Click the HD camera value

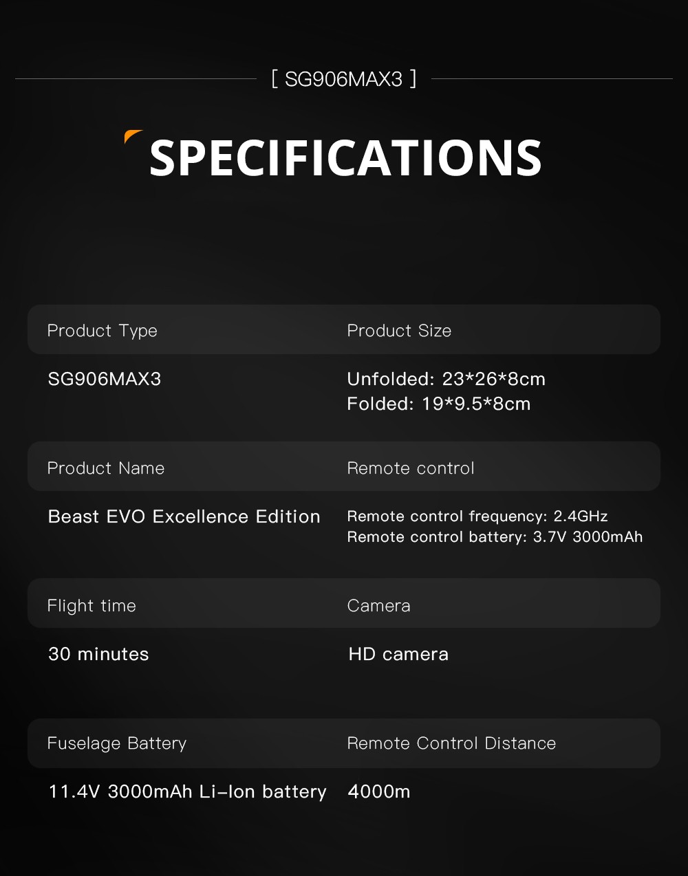coord(398,654)
